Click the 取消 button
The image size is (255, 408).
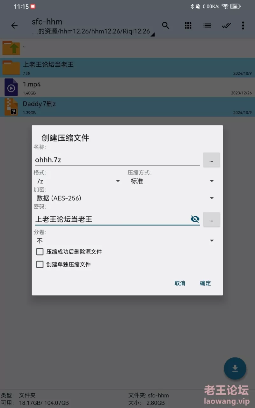coord(180,283)
